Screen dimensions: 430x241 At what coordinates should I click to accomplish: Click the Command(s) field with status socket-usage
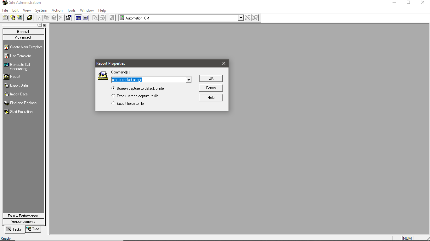(149, 80)
